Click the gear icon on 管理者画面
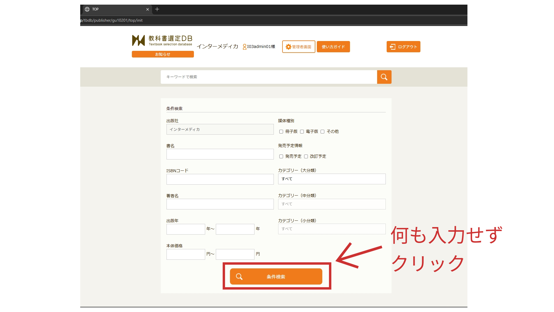Image resolution: width=554 pixels, height=312 pixels. [x=288, y=47]
